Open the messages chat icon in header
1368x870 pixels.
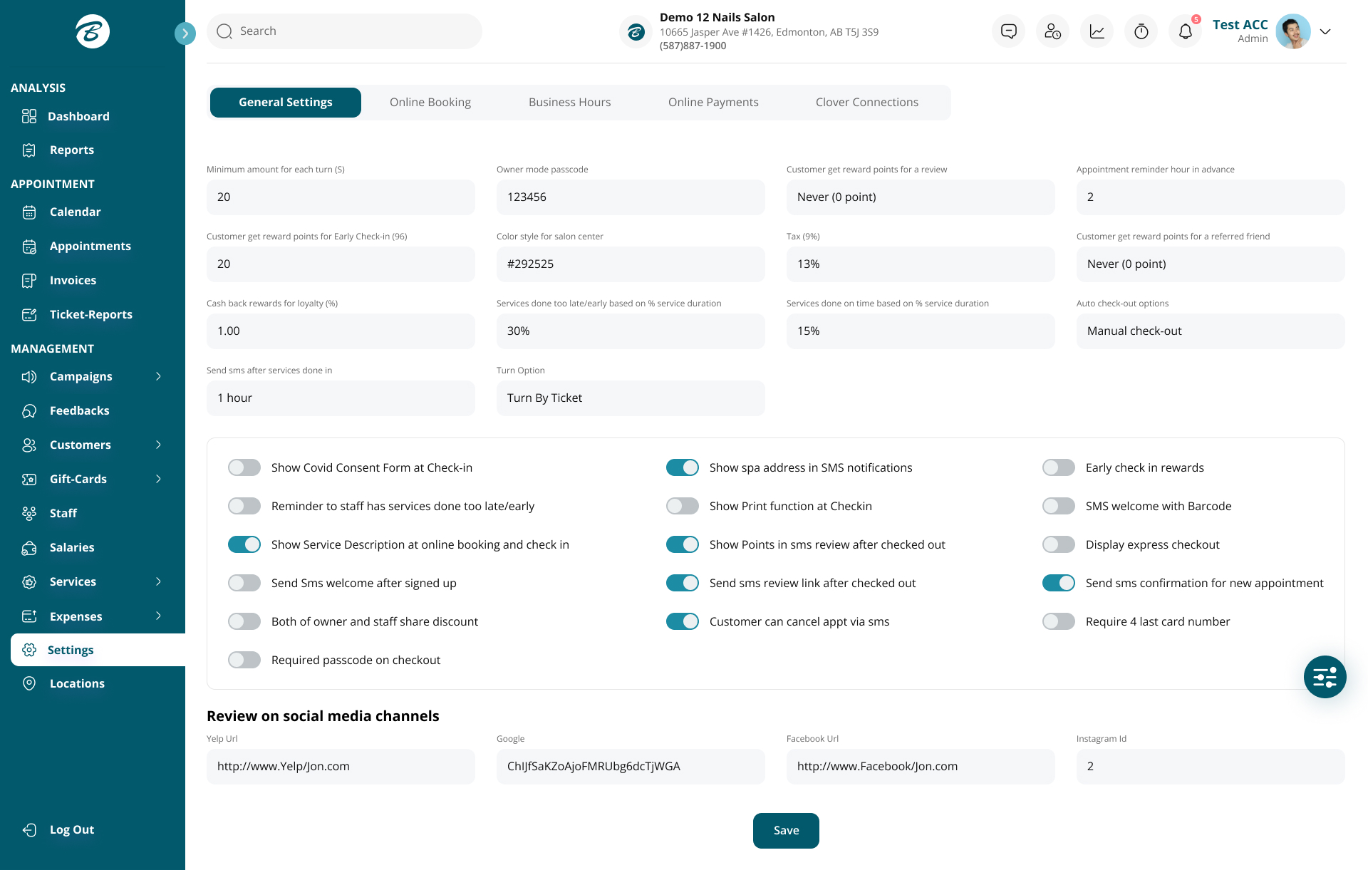[x=1008, y=31]
